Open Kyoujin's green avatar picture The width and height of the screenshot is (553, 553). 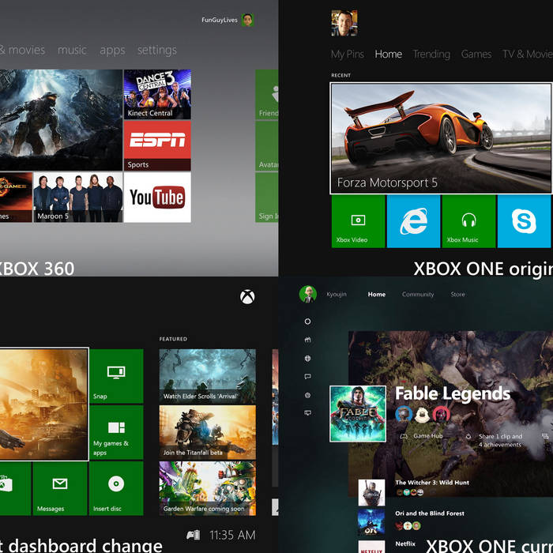[x=308, y=294]
